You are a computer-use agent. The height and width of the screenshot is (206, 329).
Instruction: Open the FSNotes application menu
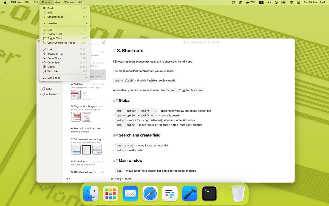coord(16,2)
